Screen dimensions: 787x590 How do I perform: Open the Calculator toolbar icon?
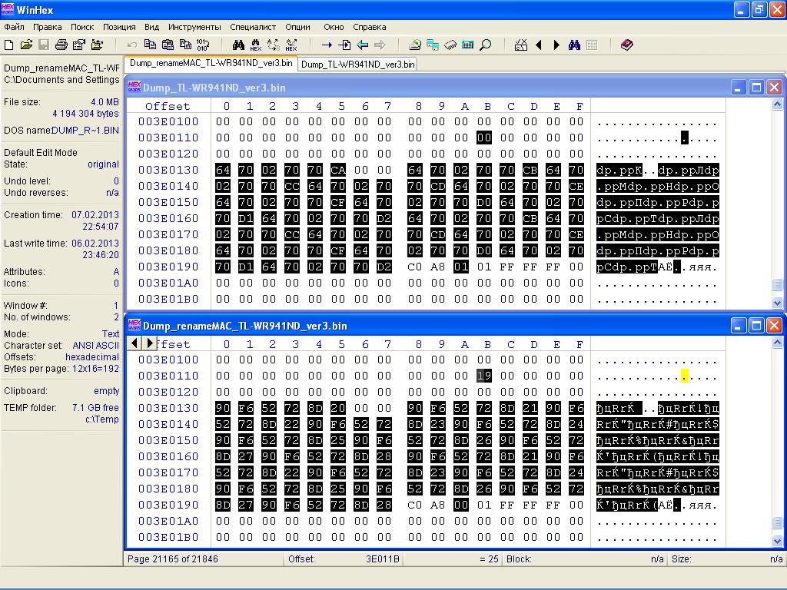468,45
